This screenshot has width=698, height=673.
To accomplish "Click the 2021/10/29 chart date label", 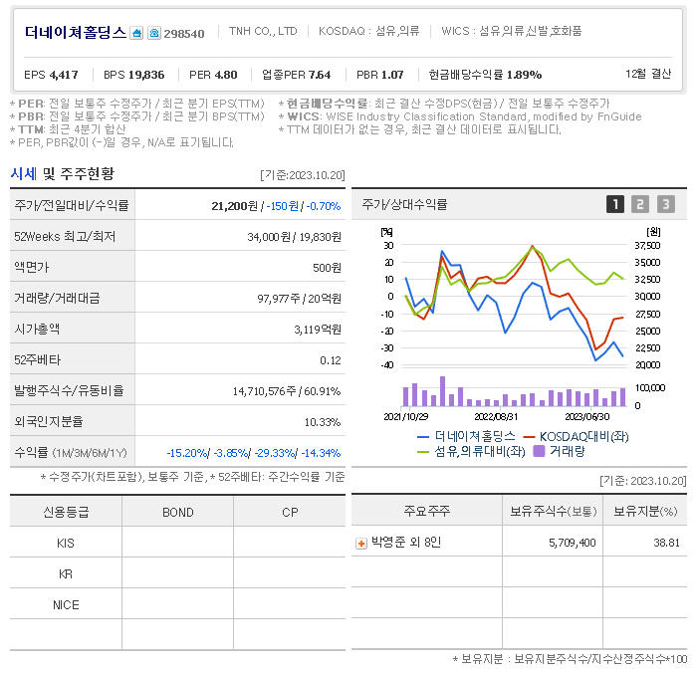I will [406, 417].
